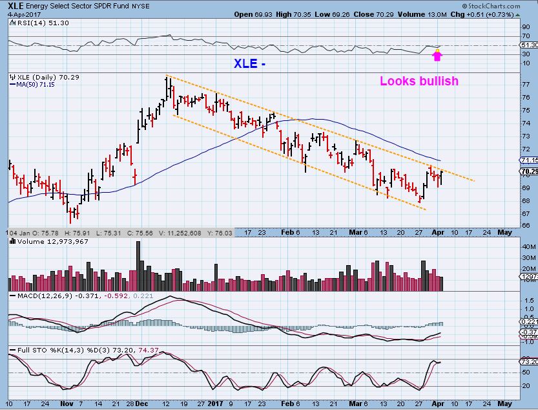The height and width of the screenshot is (410, 538).
Task: Click the 70.29 last price axis tag
Action: click(530, 171)
